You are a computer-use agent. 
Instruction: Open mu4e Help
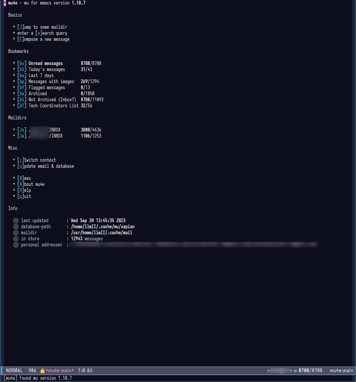click(x=24, y=190)
